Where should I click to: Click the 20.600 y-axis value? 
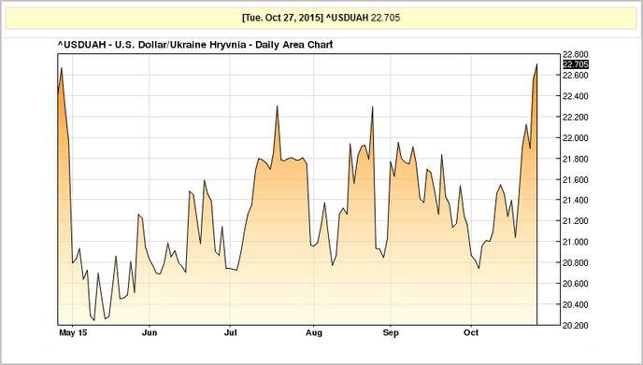click(576, 284)
